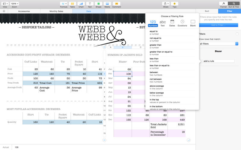Expand the 'all filters' match dropdown

[218, 44]
